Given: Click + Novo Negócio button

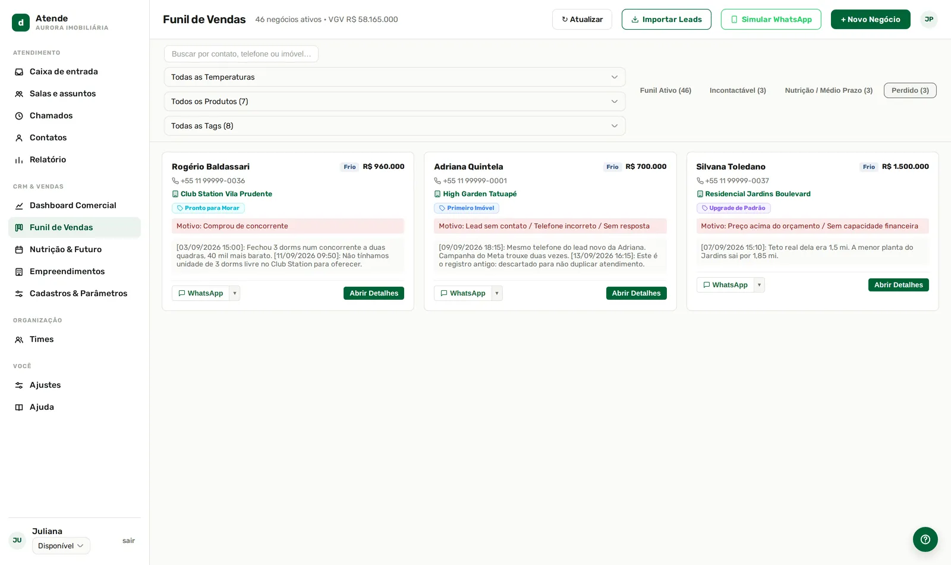Looking at the screenshot, I should click(871, 20).
